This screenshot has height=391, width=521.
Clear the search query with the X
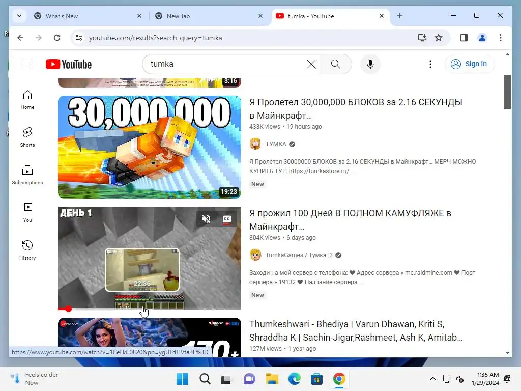coord(311,64)
